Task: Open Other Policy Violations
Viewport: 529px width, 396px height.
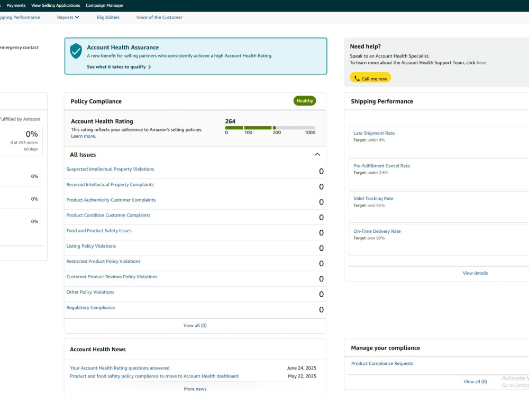Action: pyautogui.click(x=90, y=292)
